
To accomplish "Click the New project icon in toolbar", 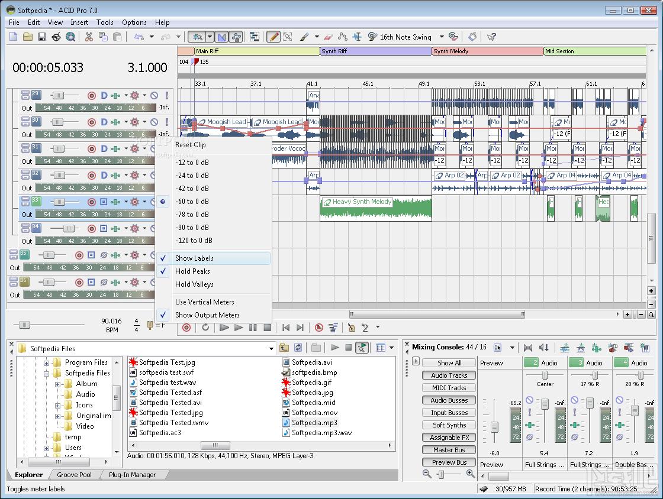I will point(14,37).
